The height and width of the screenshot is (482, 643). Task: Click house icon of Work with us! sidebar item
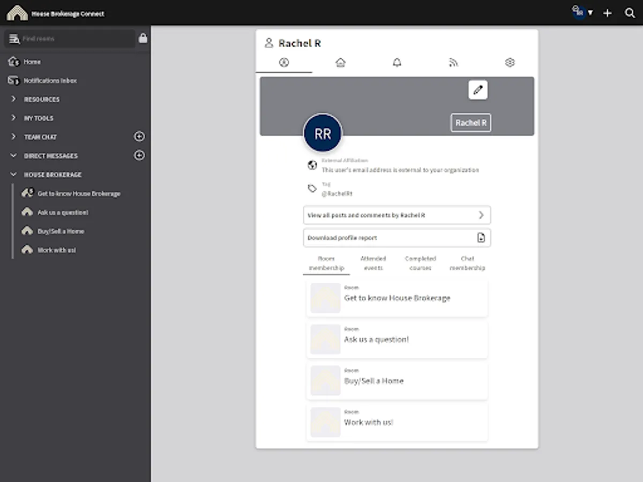[27, 250]
